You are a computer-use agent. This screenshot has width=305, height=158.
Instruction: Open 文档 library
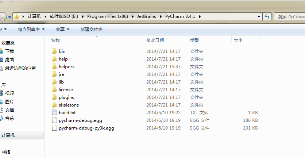(9, 110)
